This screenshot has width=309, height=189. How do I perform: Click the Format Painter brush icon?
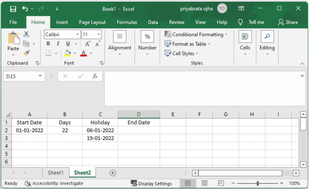coord(26,53)
